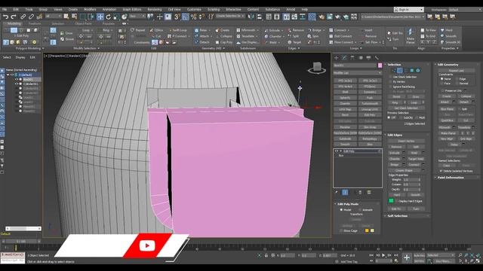Open the Hierarchy tab in command panel

352,57
